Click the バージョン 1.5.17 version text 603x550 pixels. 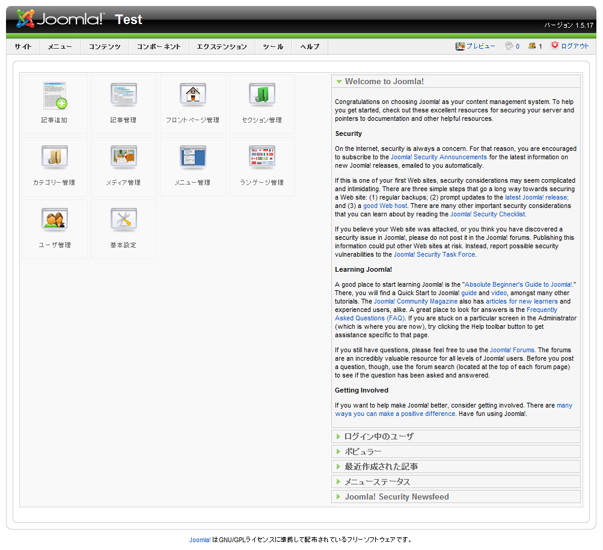(569, 25)
